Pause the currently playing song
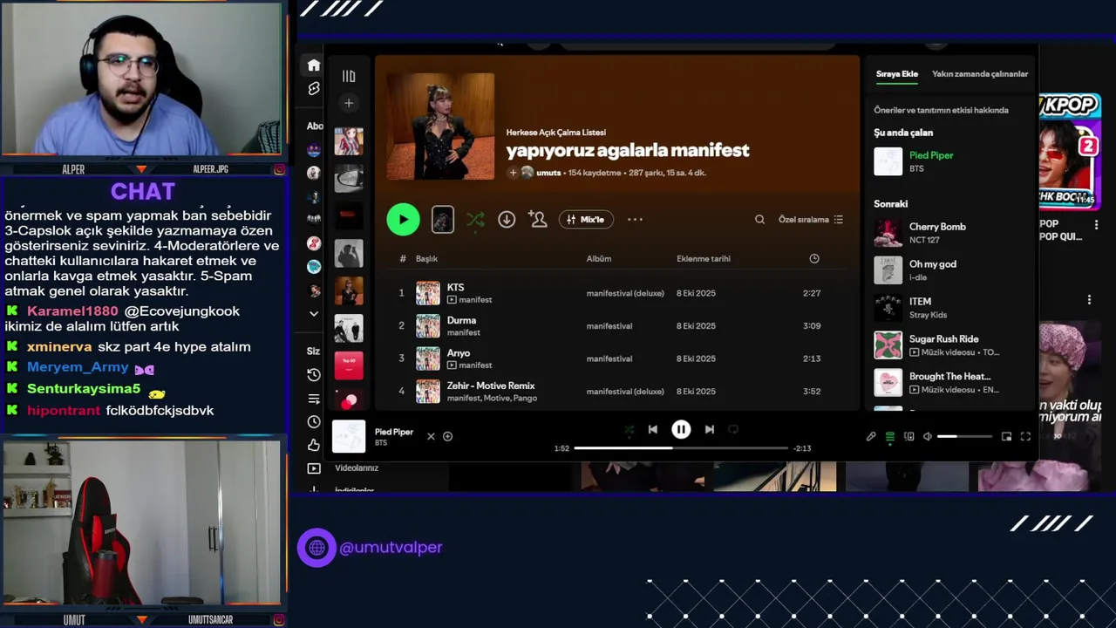The width and height of the screenshot is (1116, 628). [681, 429]
